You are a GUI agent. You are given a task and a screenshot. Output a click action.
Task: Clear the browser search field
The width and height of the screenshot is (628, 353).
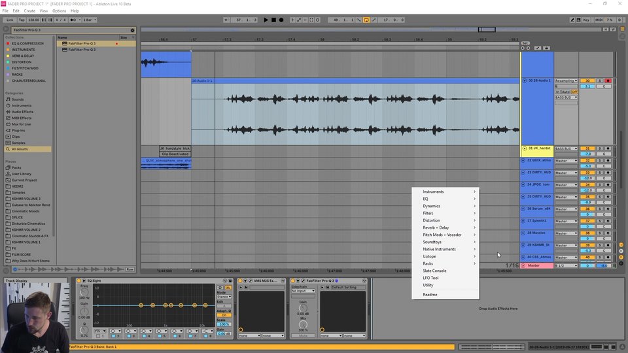point(132,30)
